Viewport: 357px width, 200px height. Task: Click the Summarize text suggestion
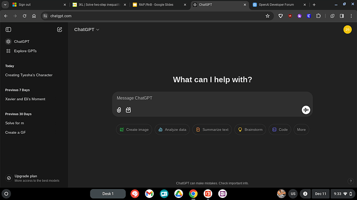pos(212,130)
